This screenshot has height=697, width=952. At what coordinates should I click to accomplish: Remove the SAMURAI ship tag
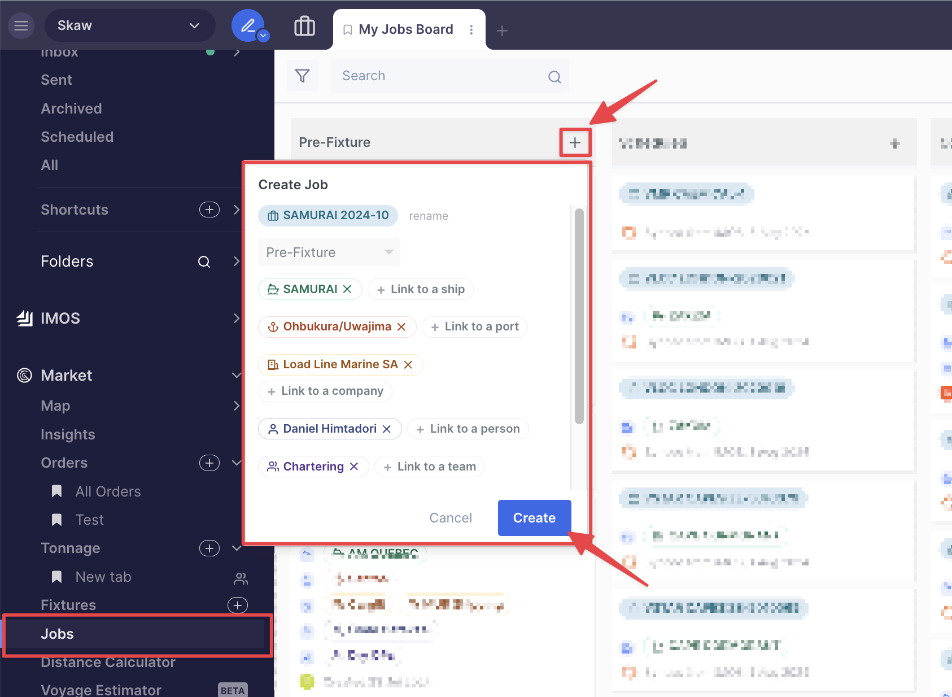(x=347, y=289)
